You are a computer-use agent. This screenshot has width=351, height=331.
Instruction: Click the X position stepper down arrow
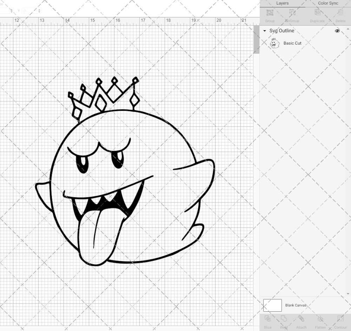point(12,12)
